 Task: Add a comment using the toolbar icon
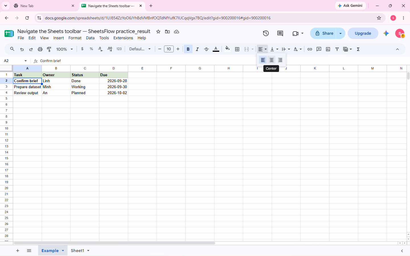(x=319, y=49)
